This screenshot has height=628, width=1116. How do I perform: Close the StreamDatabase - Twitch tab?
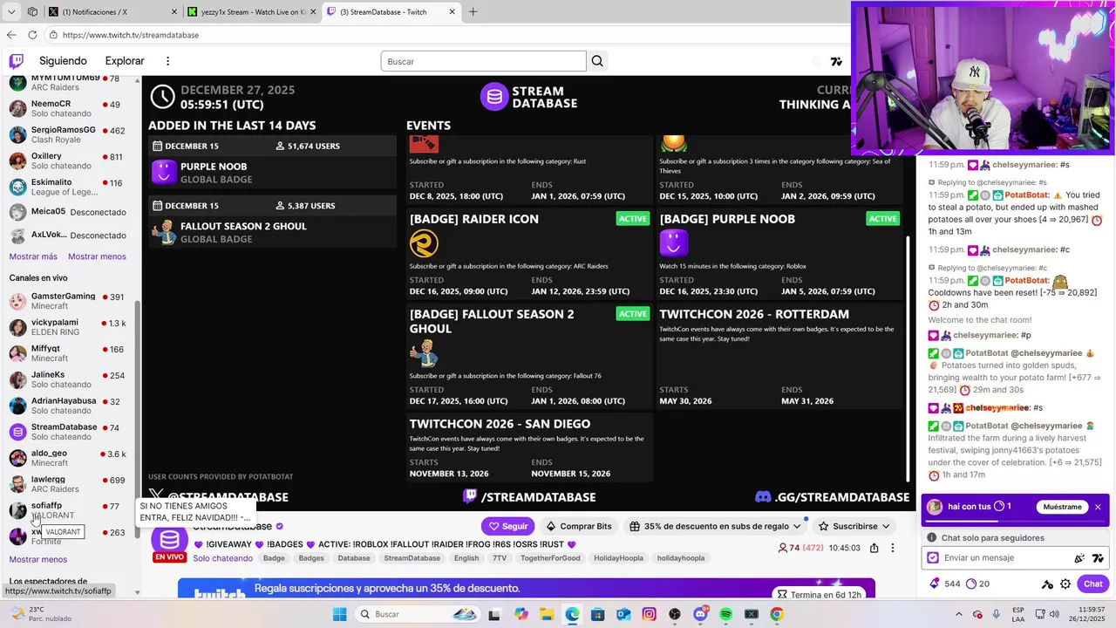452,12
